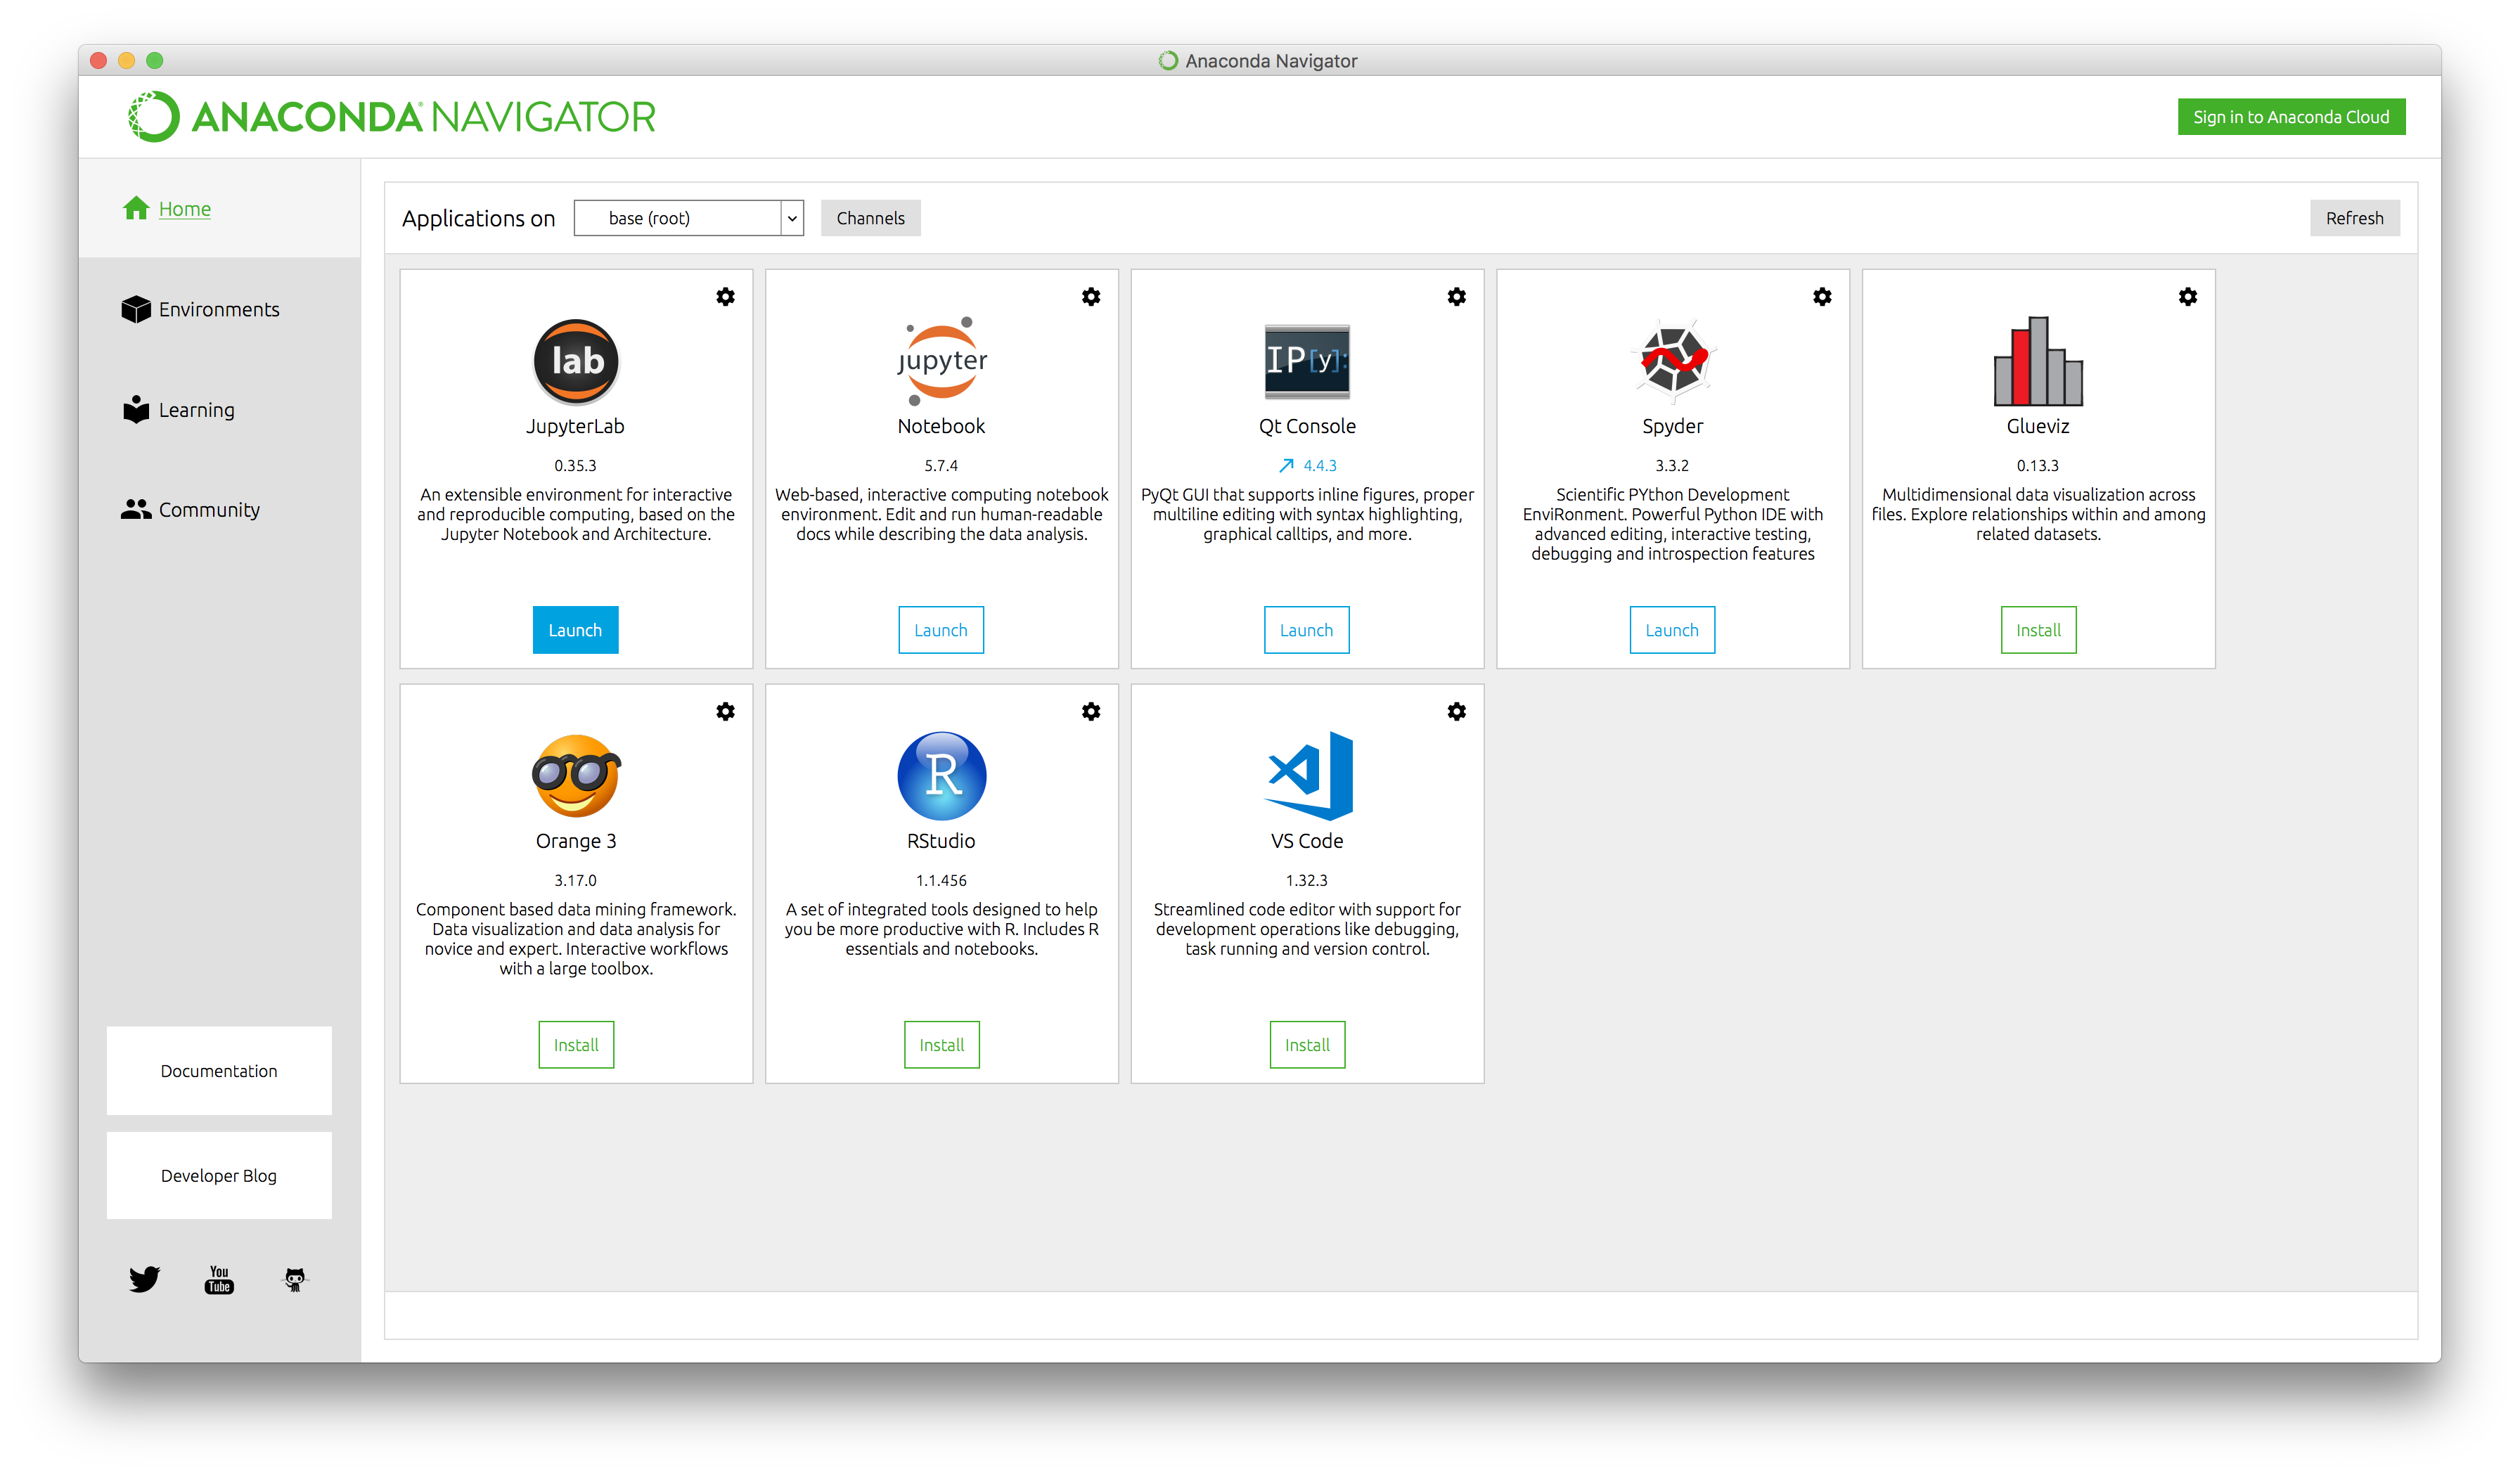Click the Anaconda Navigator logo
The image size is (2520, 1475).
tap(392, 117)
